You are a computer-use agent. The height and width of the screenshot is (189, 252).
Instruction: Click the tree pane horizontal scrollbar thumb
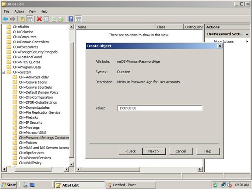click(x=33, y=169)
